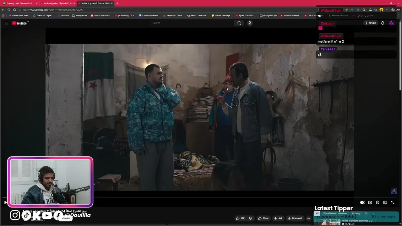This screenshot has height=226, width=402.
Task: Click the picture-in-picture thumbnail on video
Action: (x=394, y=191)
